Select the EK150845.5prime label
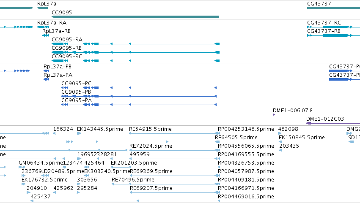Screen dimensions: 360x203 click(x=302, y=138)
